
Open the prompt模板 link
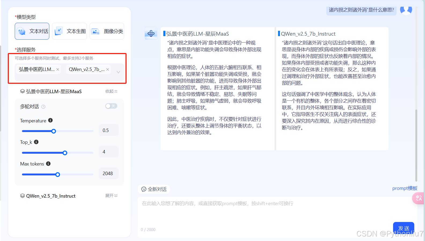click(405, 188)
